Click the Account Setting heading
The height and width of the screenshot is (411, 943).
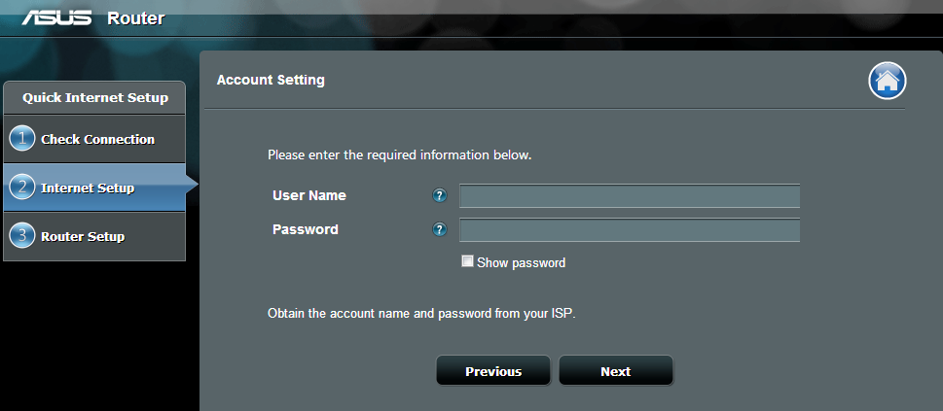click(x=271, y=80)
